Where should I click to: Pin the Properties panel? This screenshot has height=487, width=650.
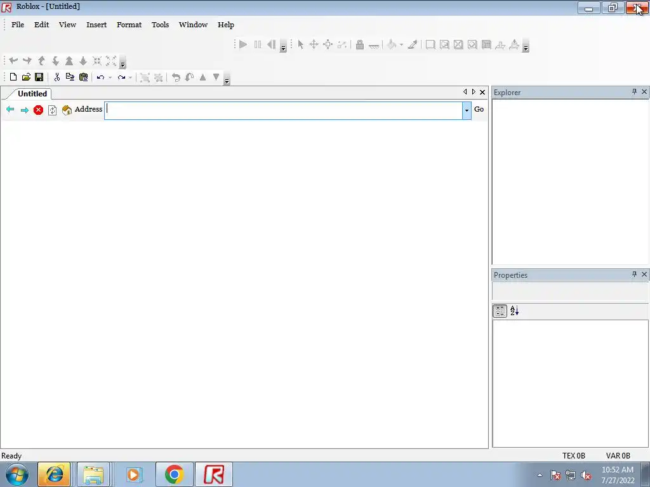point(634,274)
